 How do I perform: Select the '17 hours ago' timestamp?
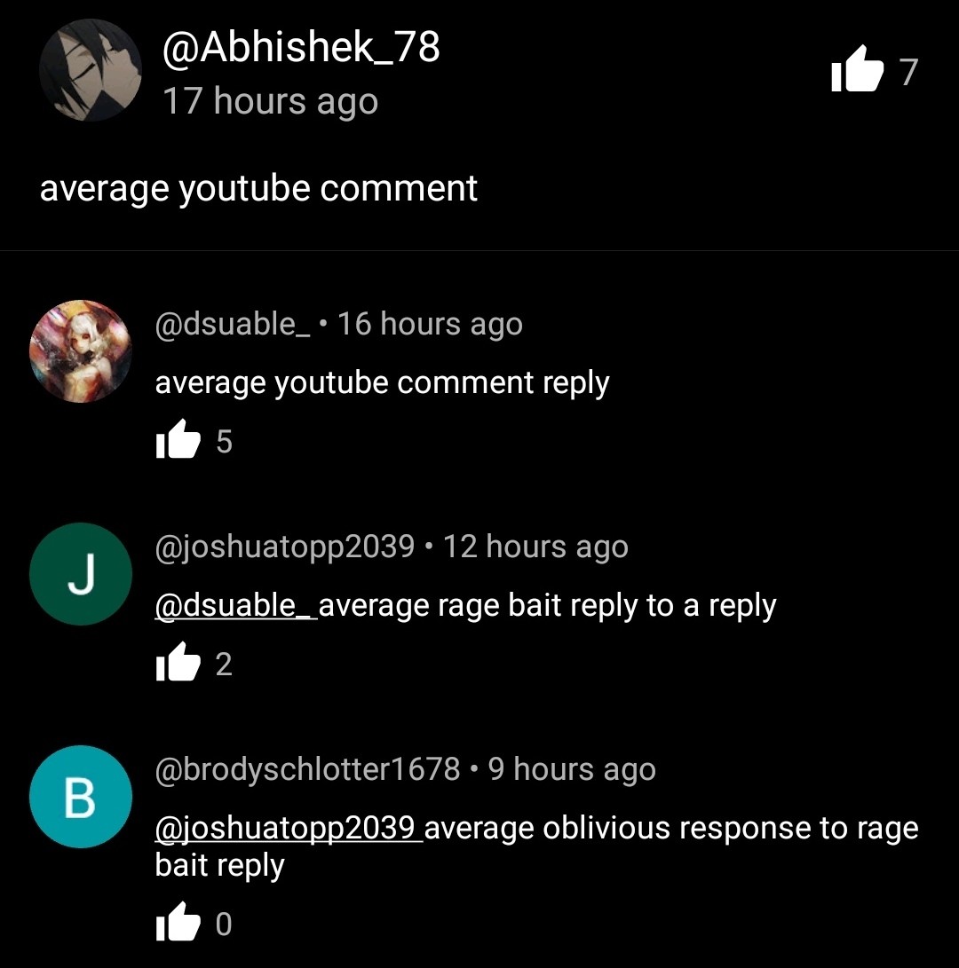click(x=270, y=101)
